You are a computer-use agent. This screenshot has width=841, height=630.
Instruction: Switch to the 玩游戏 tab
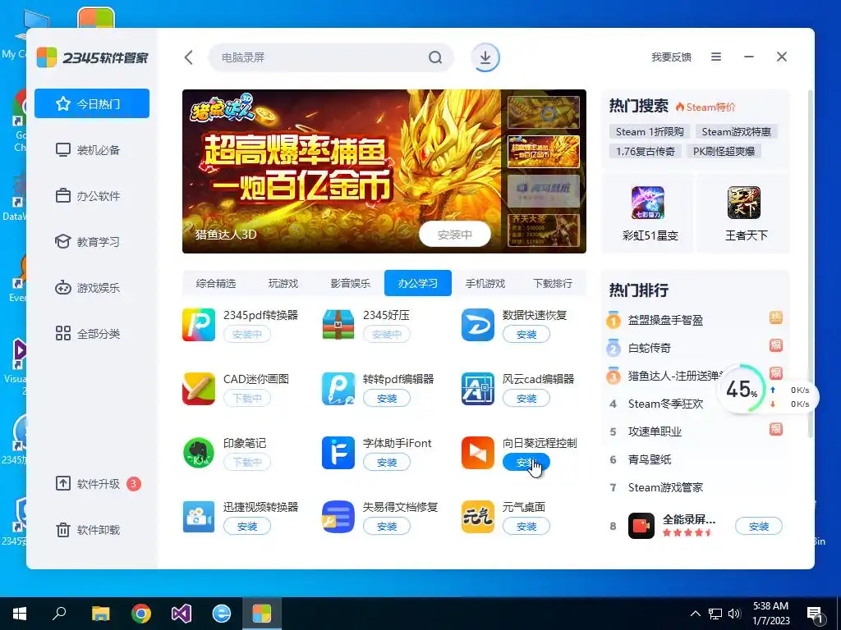point(283,283)
